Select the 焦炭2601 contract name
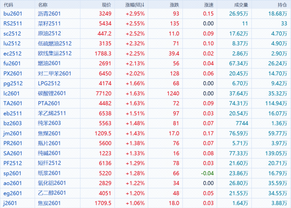 49,203
